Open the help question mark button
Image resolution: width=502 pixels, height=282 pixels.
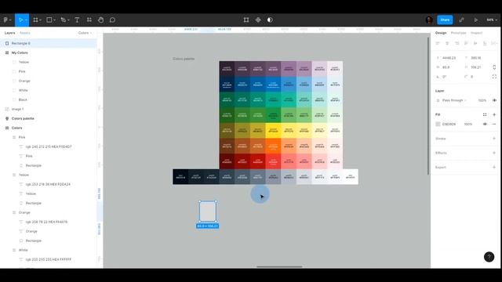pos(489,257)
